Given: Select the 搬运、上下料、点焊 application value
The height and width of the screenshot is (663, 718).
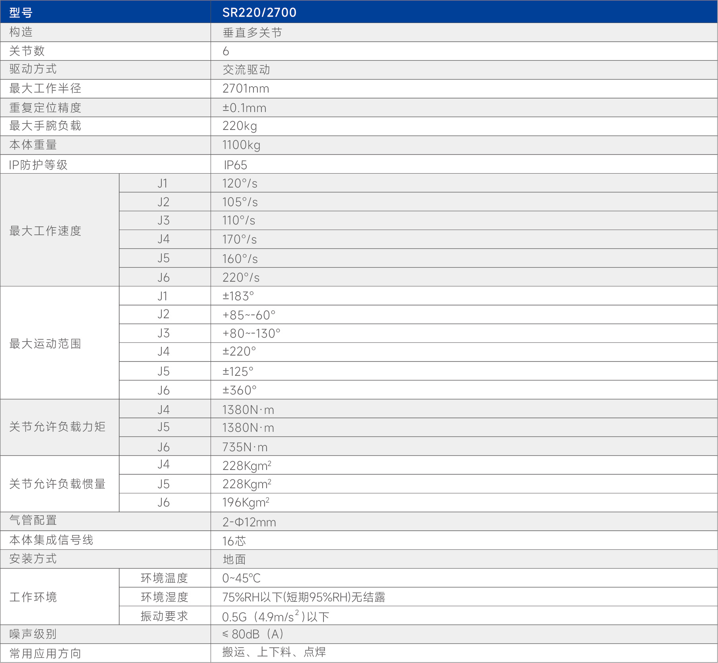Looking at the screenshot, I should click(274, 652).
